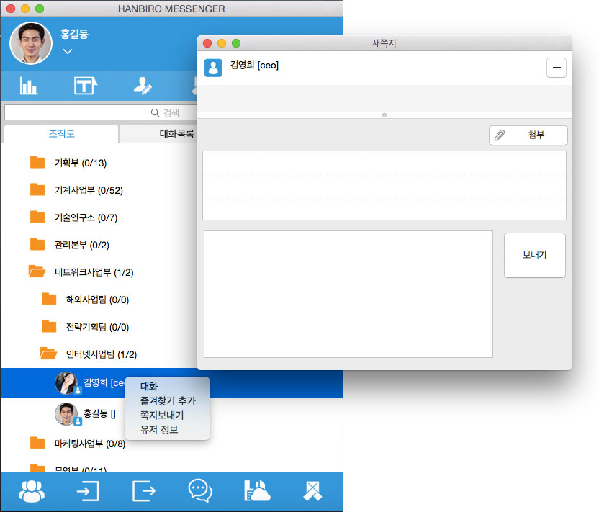Click 홍길동 avatar in organization tree
The width and height of the screenshot is (599, 512).
point(67,414)
